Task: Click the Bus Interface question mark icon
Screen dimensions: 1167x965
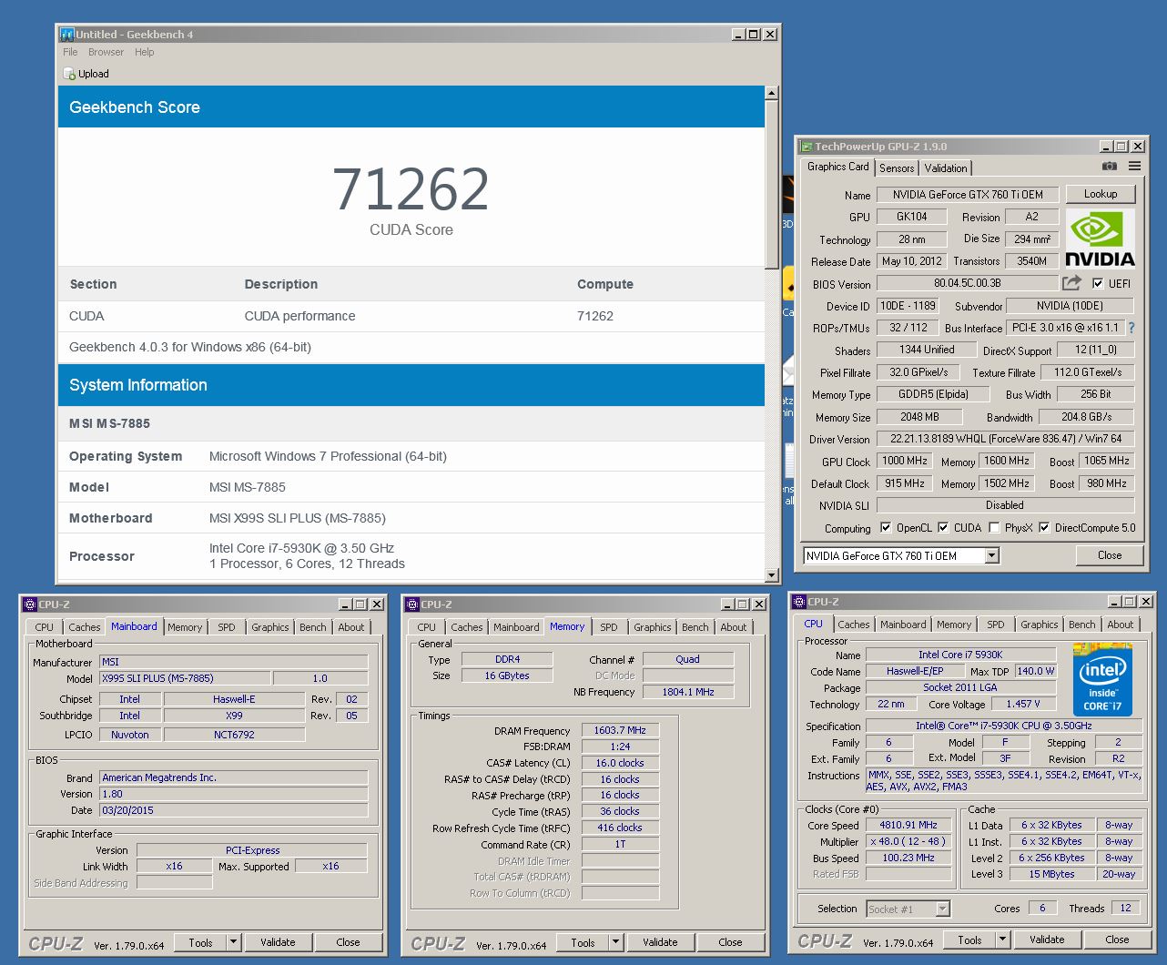Action: coord(1131,328)
